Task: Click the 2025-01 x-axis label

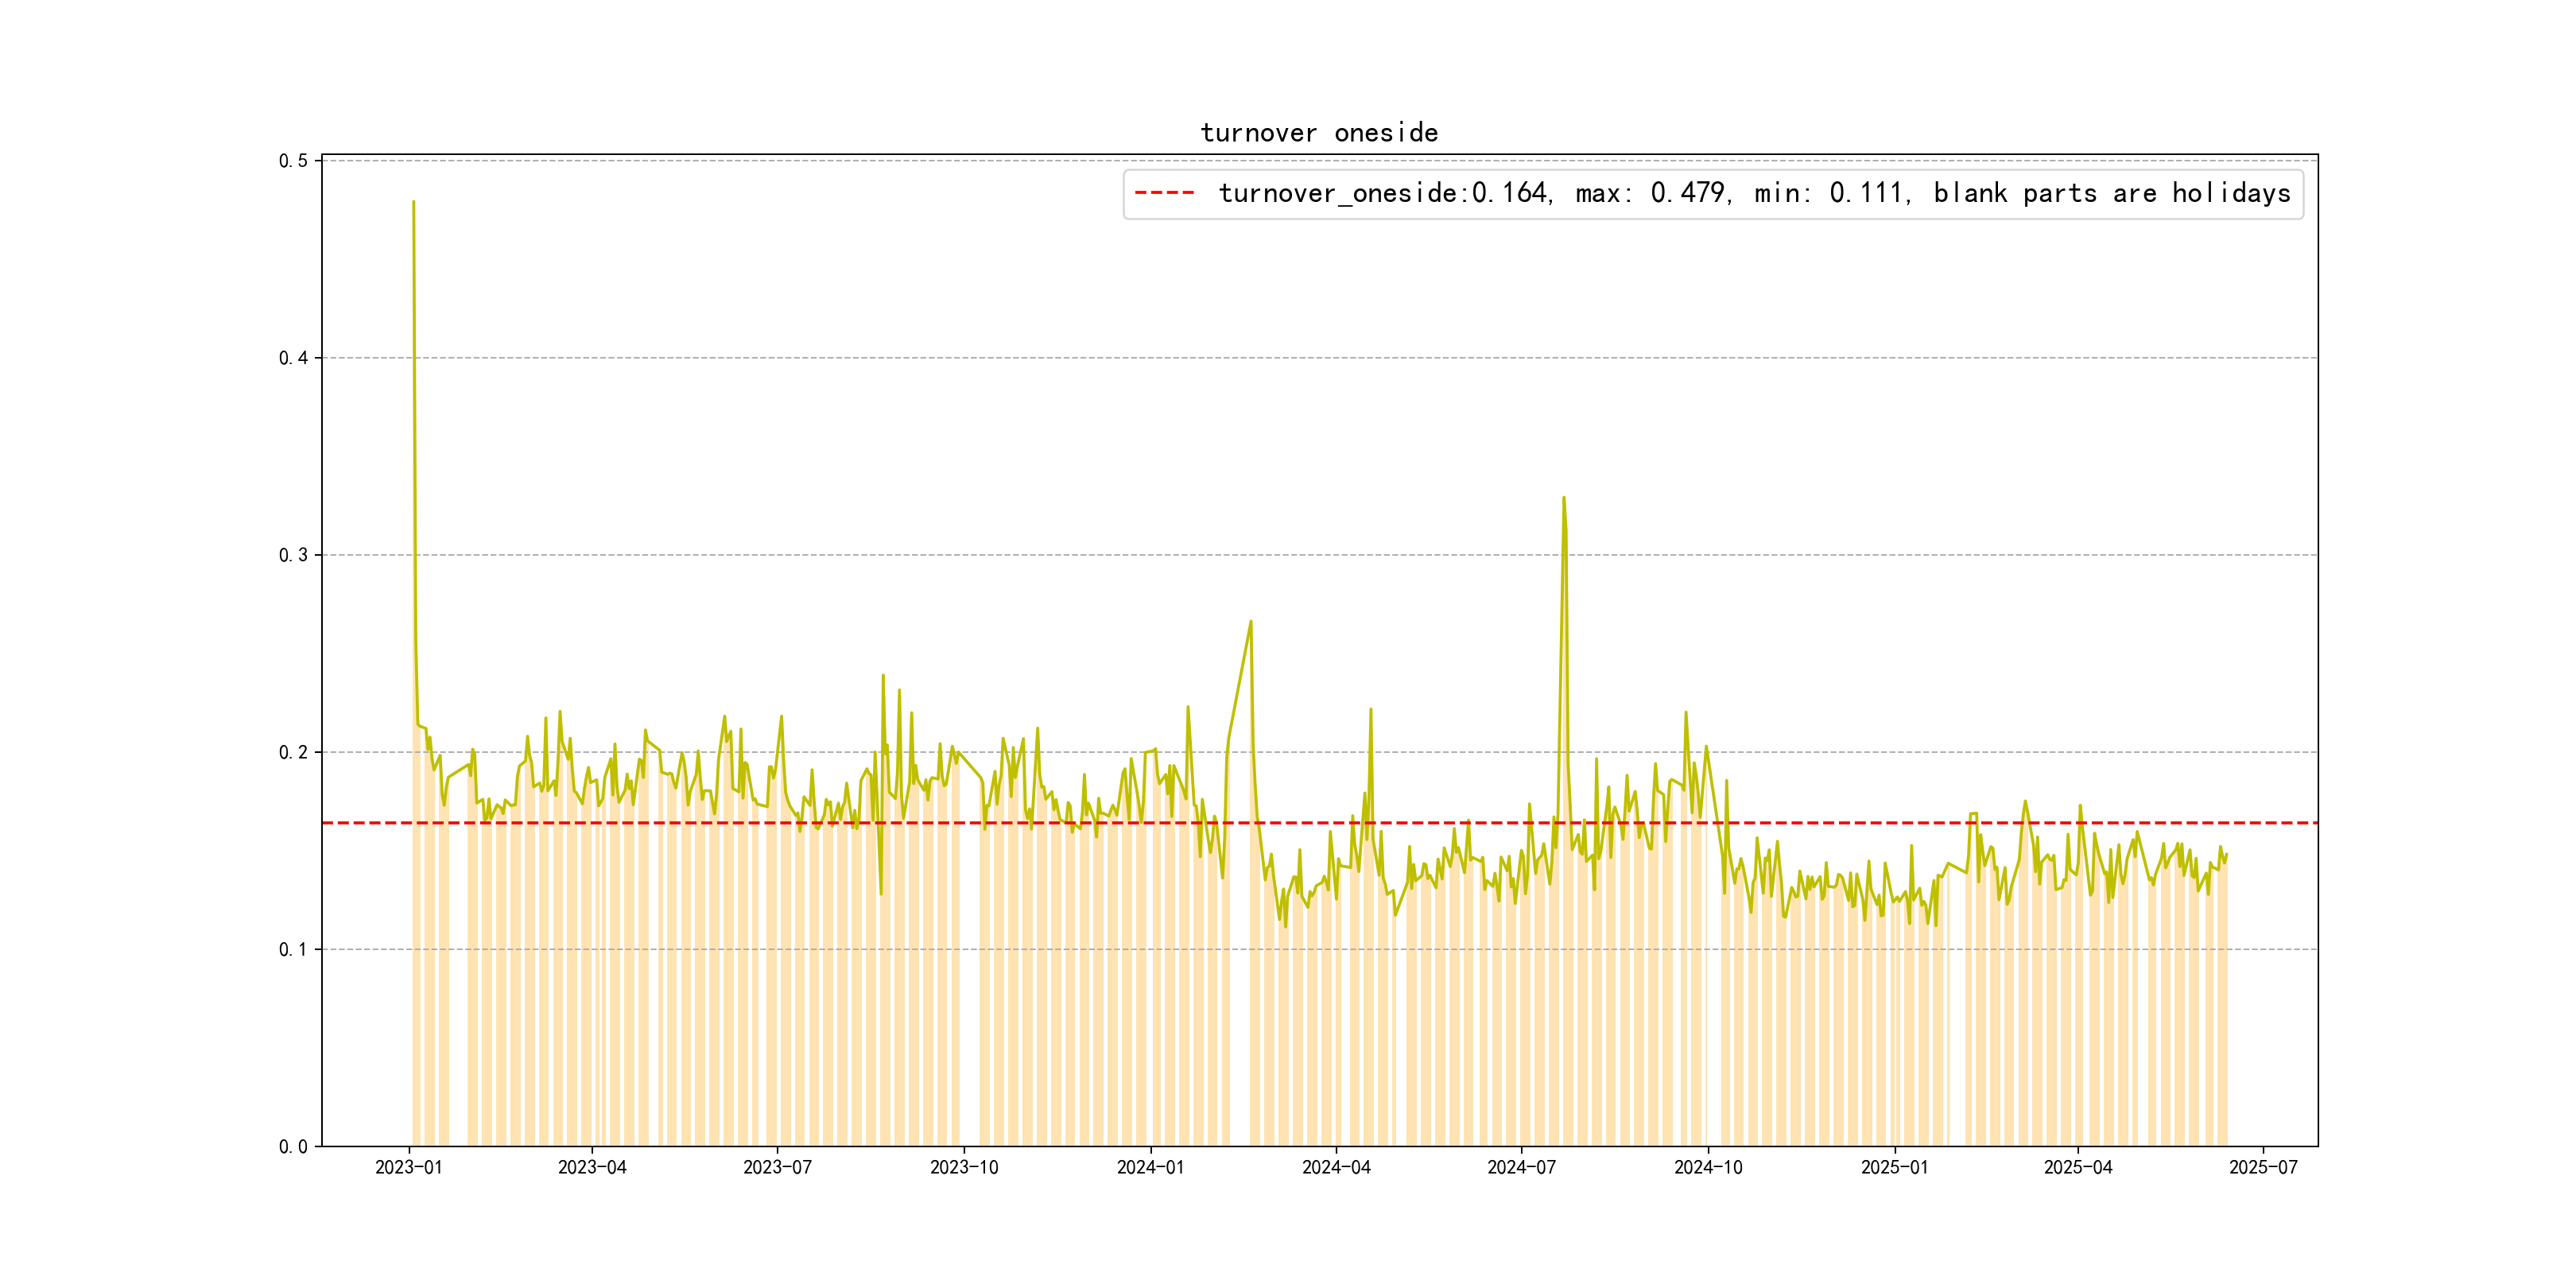Action: [1894, 1167]
